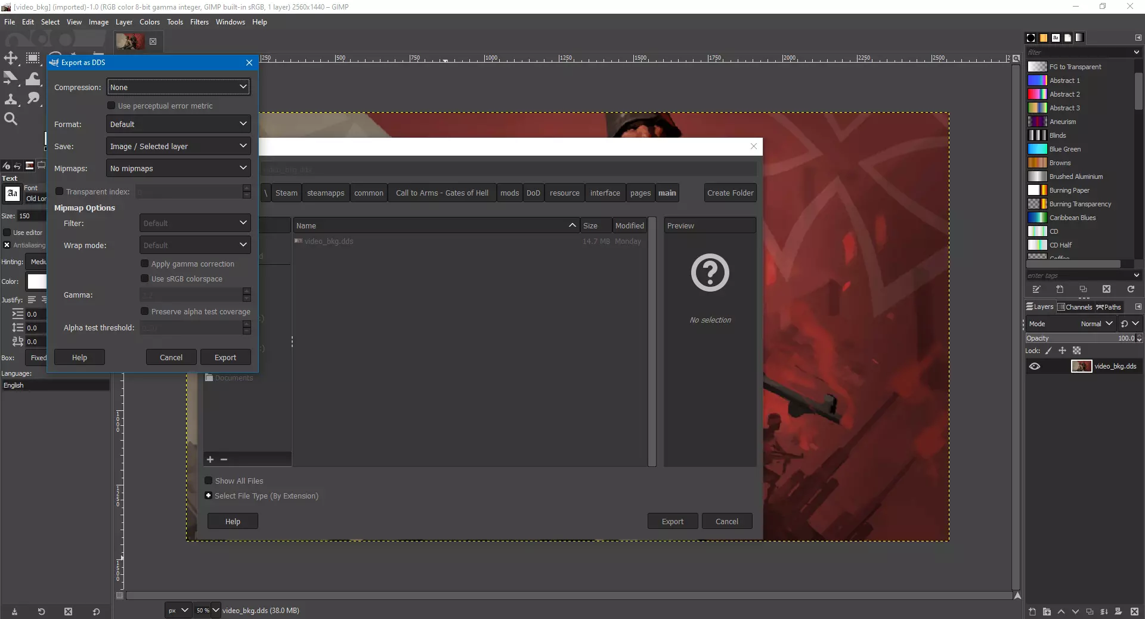
Task: Create a new layer
Action: (x=1032, y=611)
